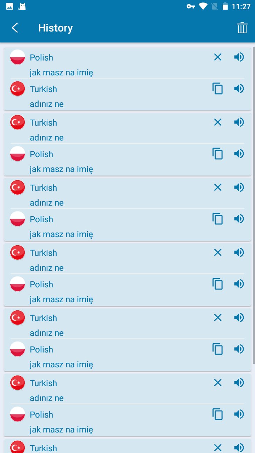
Task: Tap the VPN key icon in status bar
Action: pos(191,6)
